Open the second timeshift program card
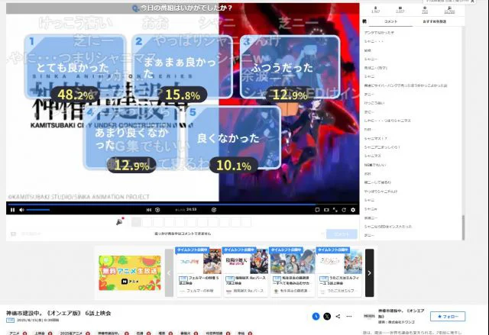489x335 pixels. pos(246,272)
